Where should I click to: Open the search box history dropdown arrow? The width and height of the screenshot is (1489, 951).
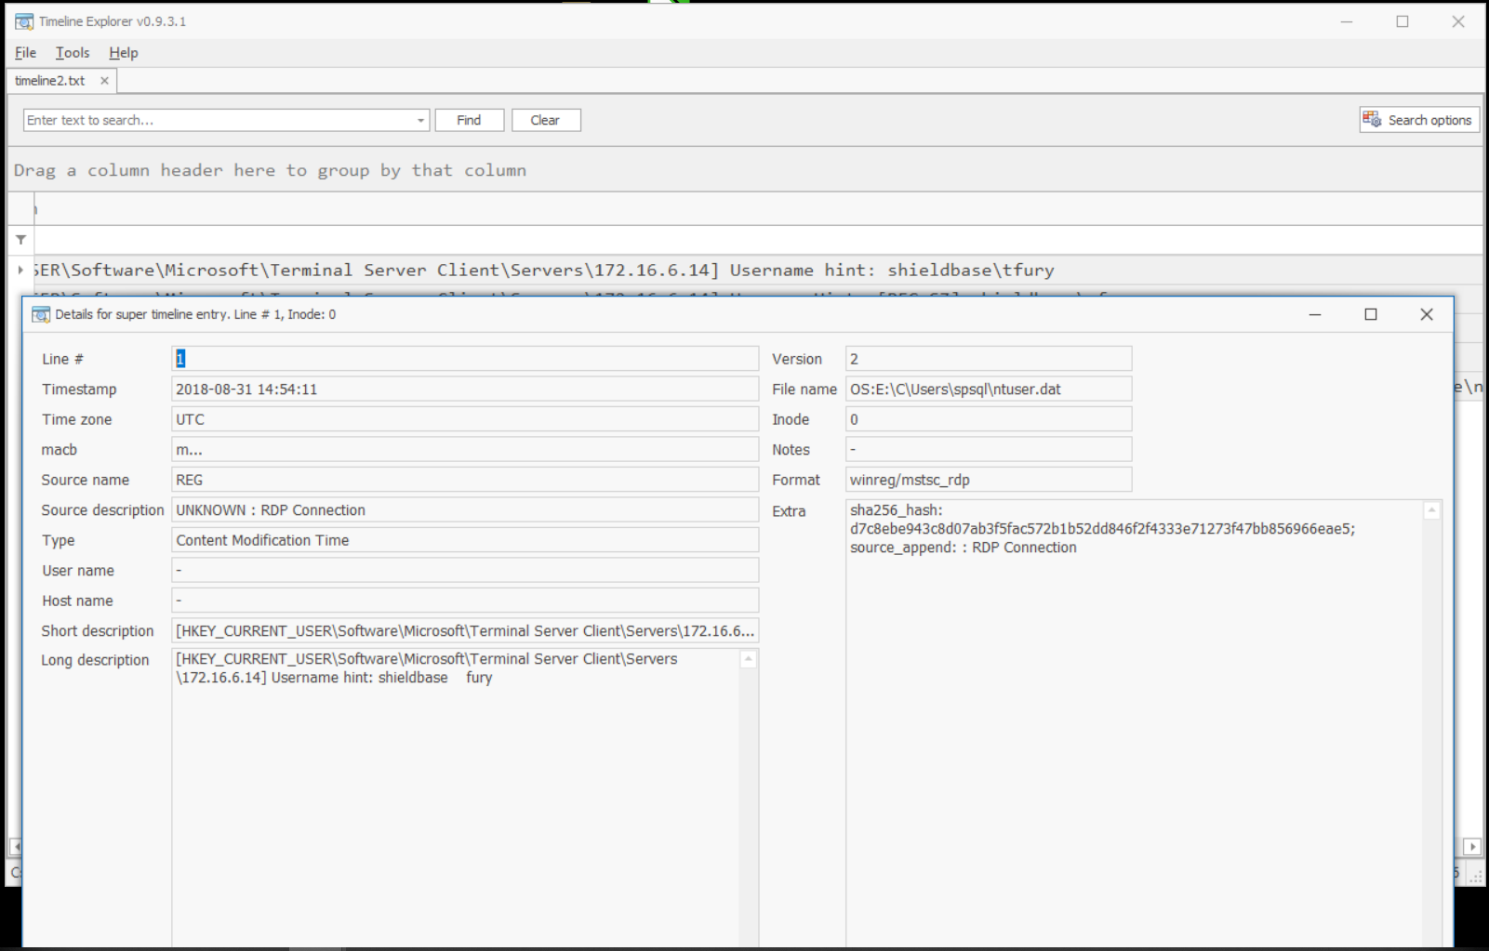pyautogui.click(x=420, y=119)
